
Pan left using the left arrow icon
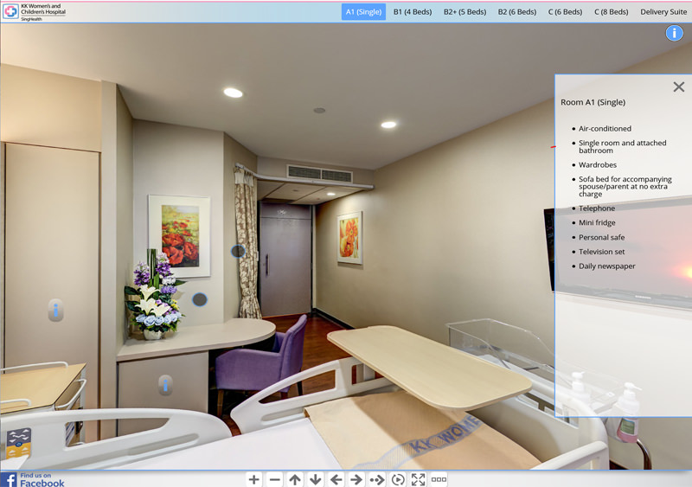336,479
